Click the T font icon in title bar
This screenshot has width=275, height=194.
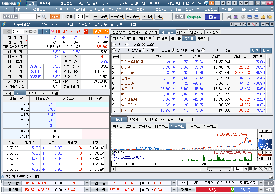[x=240, y=24]
